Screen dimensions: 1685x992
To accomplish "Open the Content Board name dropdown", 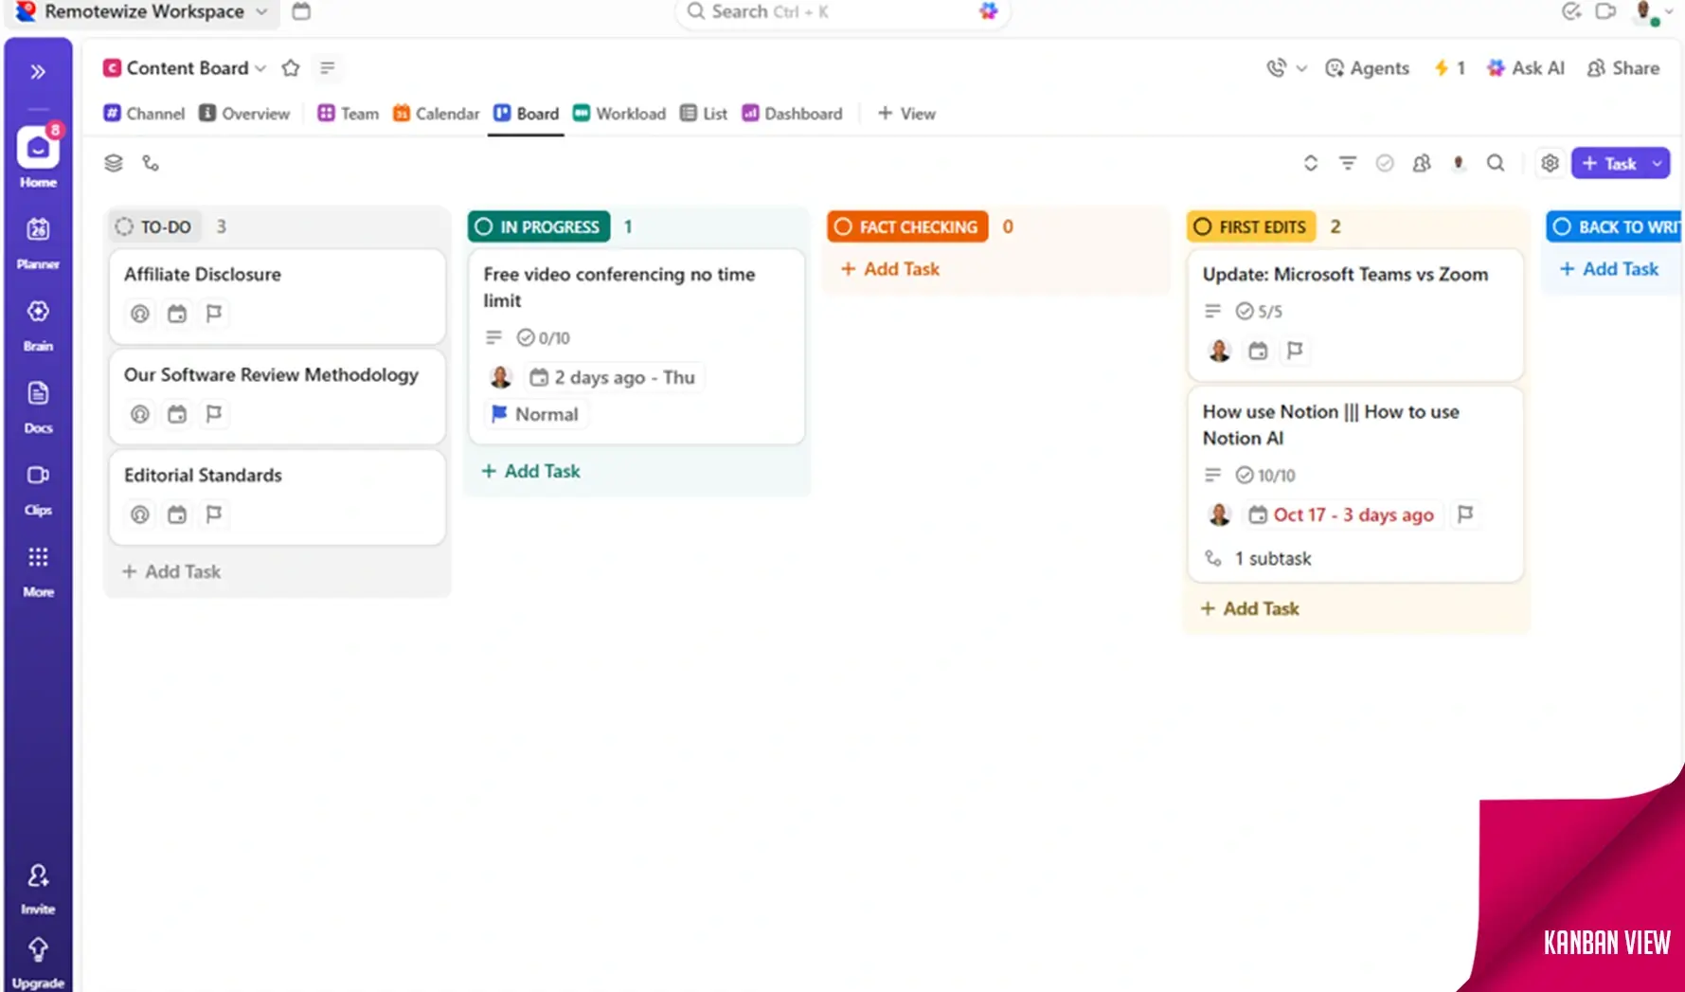I will [260, 68].
